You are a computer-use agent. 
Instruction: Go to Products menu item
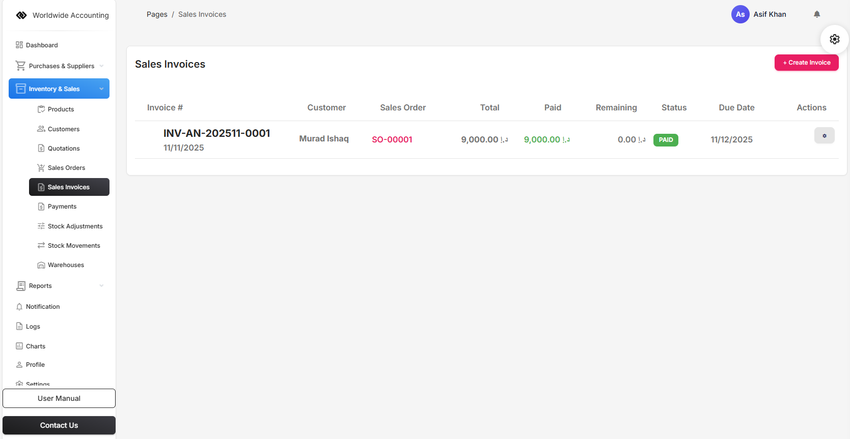pos(61,109)
